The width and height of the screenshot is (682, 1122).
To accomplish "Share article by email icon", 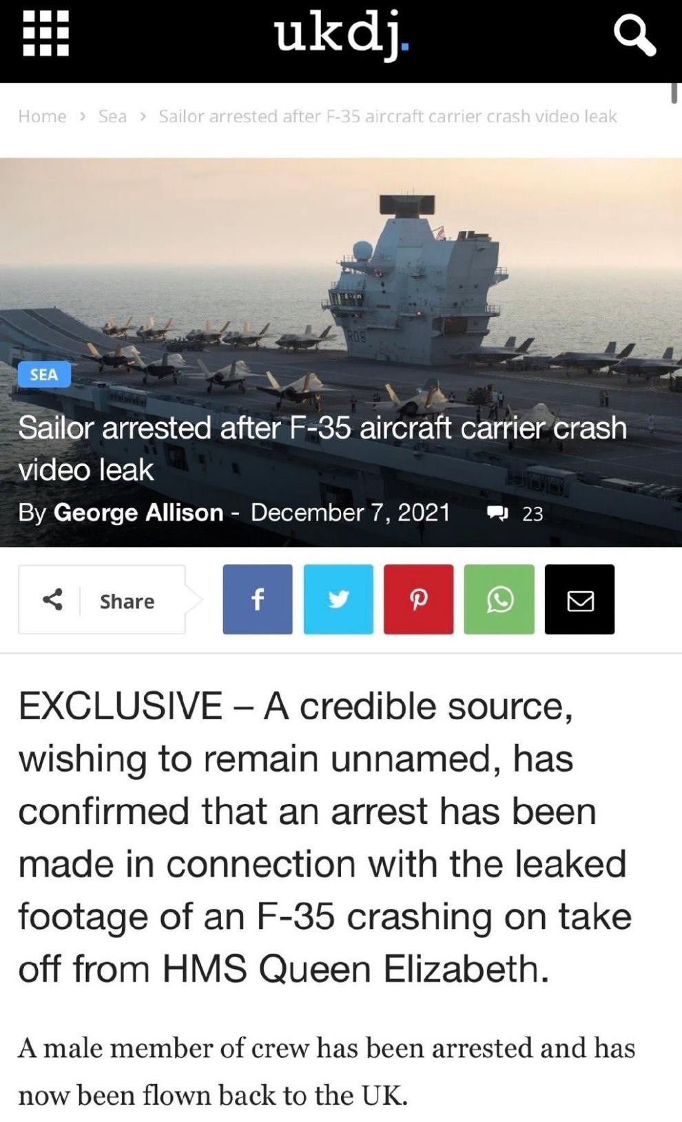I will [x=580, y=599].
